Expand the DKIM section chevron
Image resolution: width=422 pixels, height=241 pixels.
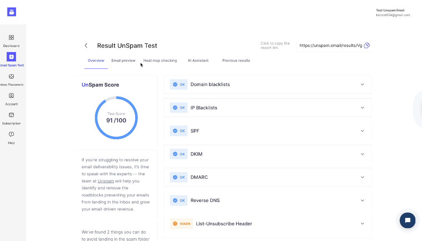pyautogui.click(x=363, y=154)
